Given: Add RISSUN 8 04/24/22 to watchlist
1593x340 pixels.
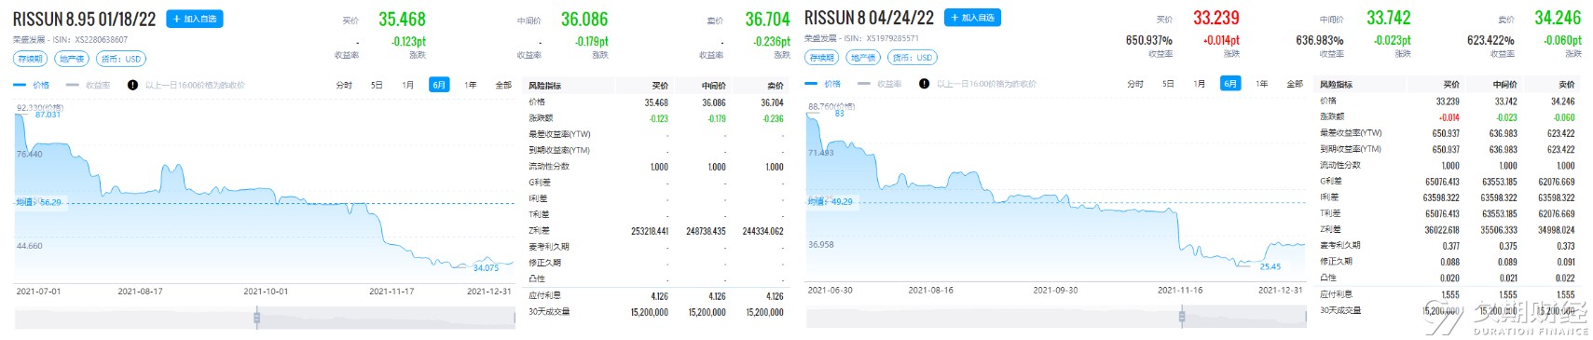Looking at the screenshot, I should tap(972, 18).
